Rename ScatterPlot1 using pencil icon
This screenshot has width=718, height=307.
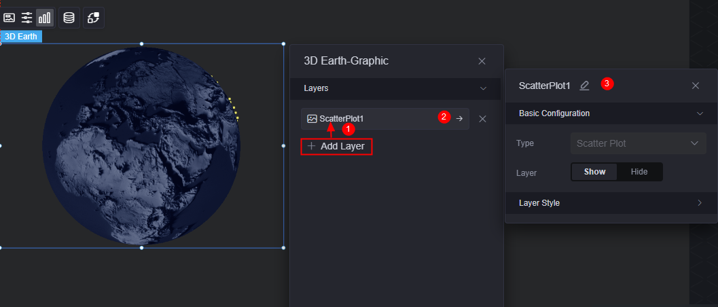tap(584, 86)
